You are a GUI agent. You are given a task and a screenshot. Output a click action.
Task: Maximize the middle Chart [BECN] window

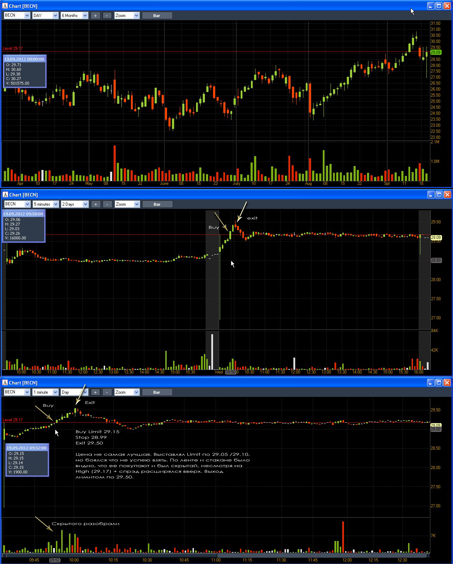click(439, 194)
